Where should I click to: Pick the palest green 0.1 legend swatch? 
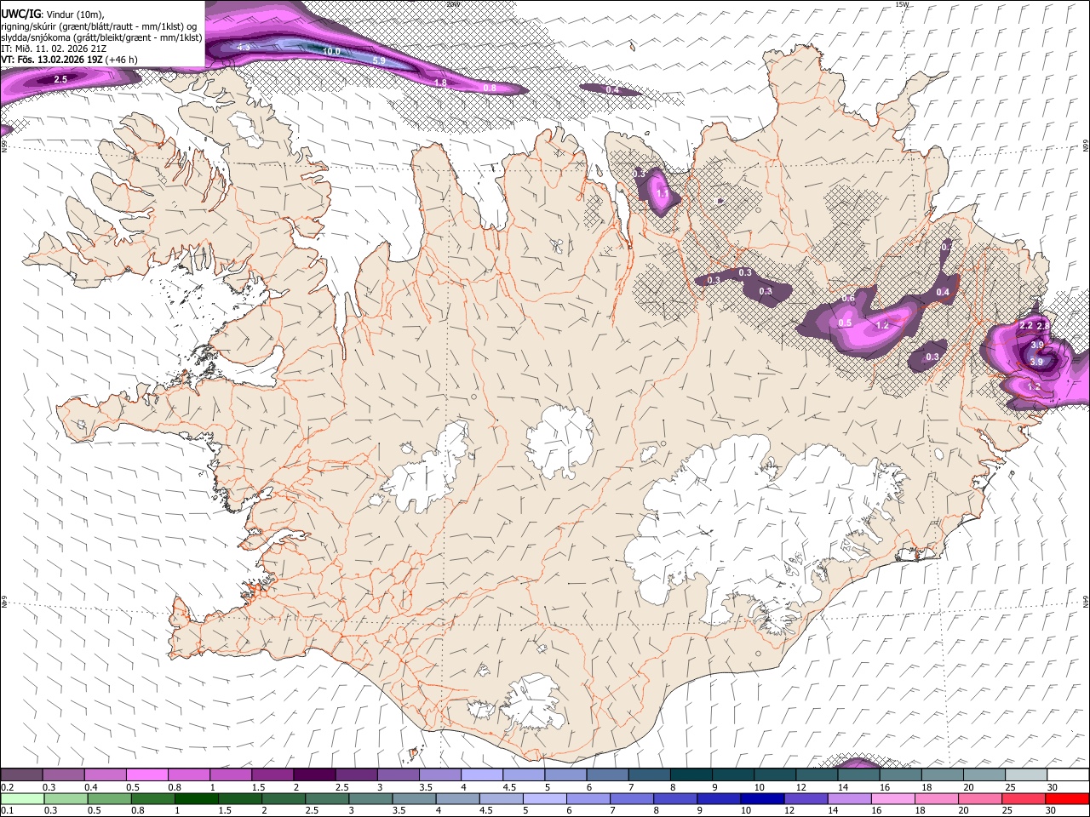(21, 798)
